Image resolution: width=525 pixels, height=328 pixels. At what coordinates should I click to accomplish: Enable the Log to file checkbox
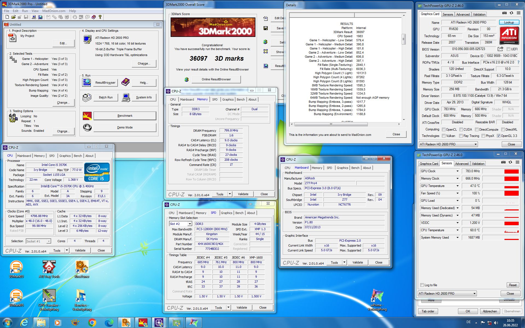click(x=422, y=285)
